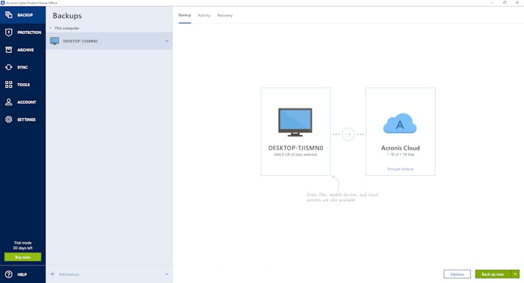Screen dimensions: 524x283
Task: Click the circular arrow between source and destination
Action: pos(348,135)
